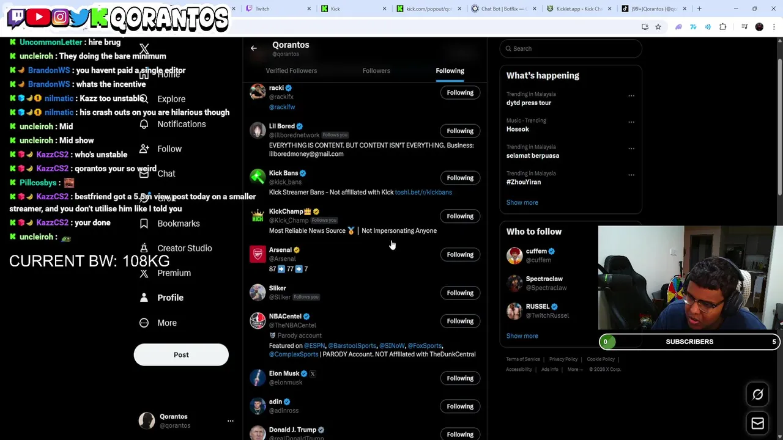The height and width of the screenshot is (440, 783).
Task: Open the 'dytd press tour' trend
Action: [x=529, y=103]
